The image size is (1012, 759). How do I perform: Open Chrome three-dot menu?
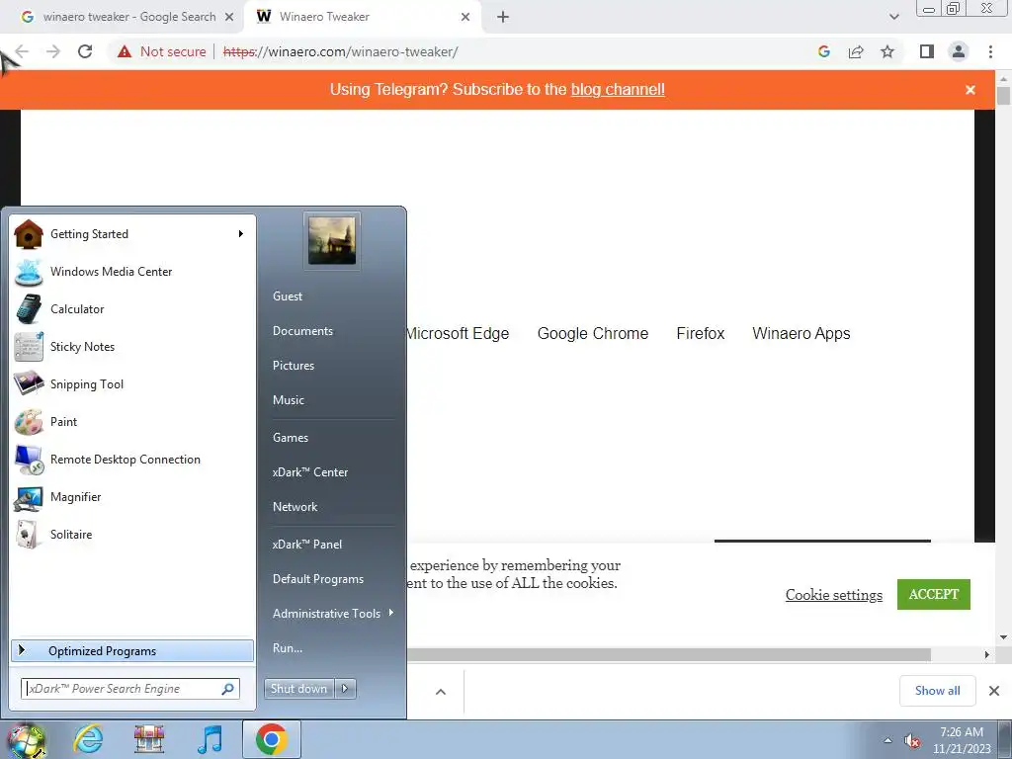coord(990,51)
